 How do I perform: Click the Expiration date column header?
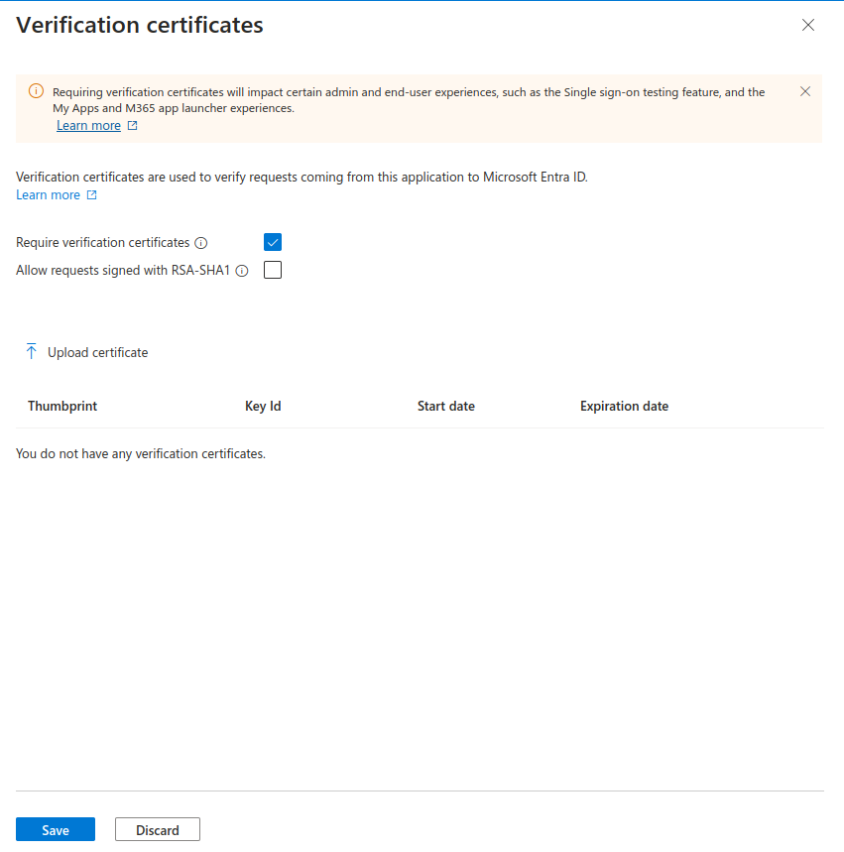click(x=625, y=406)
